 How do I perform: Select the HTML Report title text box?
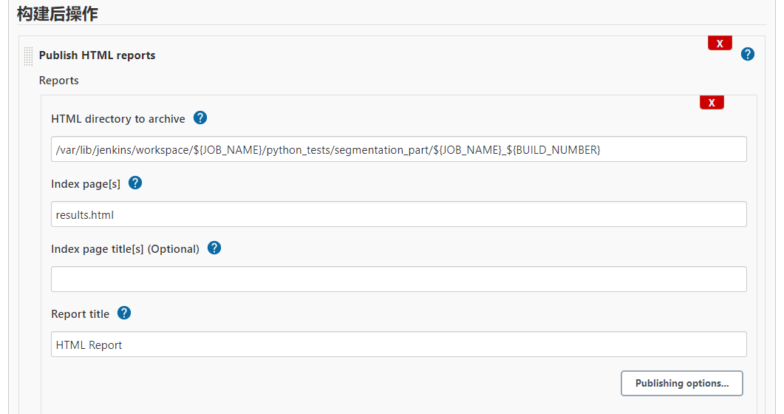point(398,345)
